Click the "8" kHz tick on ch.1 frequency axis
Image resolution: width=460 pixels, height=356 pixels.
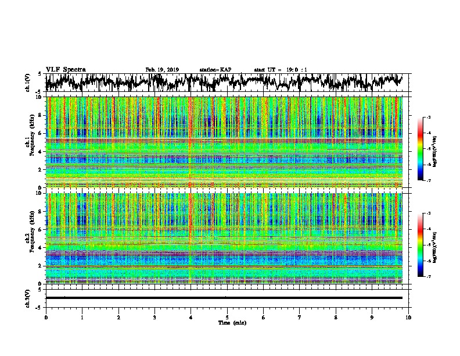(40, 115)
